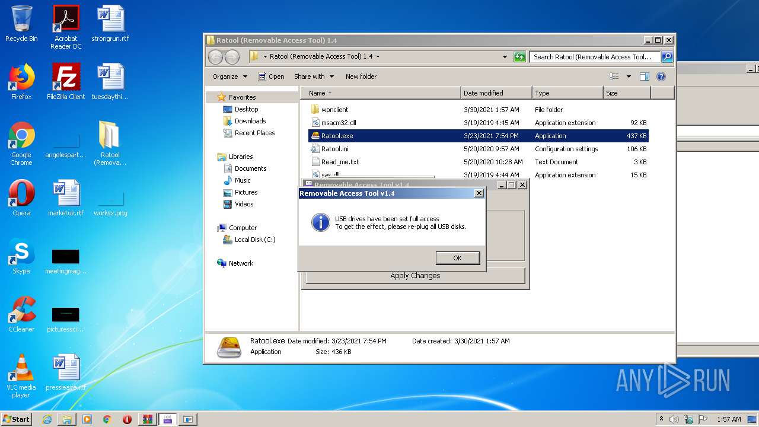Open Recent Places in the navigation pane

tap(254, 133)
